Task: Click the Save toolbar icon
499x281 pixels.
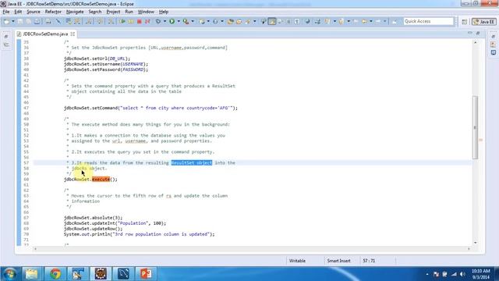Action: coord(20,21)
